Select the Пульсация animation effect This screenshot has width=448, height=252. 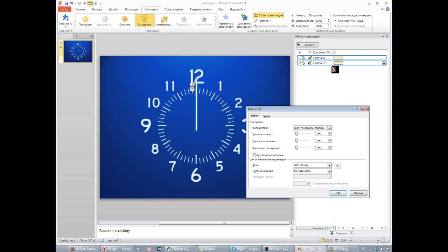click(85, 20)
